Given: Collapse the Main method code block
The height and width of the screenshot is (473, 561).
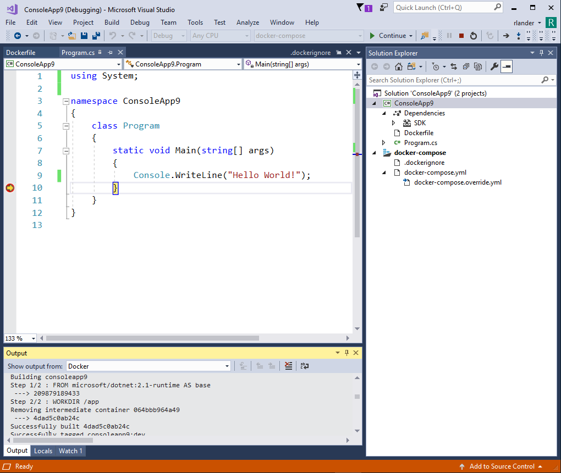Looking at the screenshot, I should (x=66, y=151).
